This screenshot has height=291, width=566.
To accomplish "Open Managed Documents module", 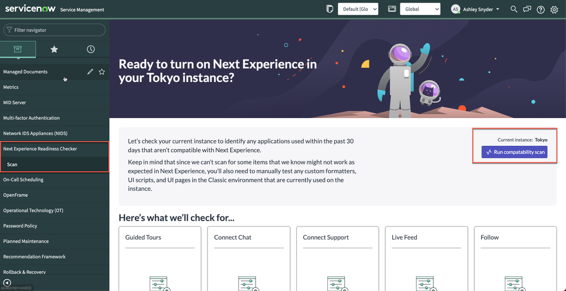I will [x=25, y=72].
